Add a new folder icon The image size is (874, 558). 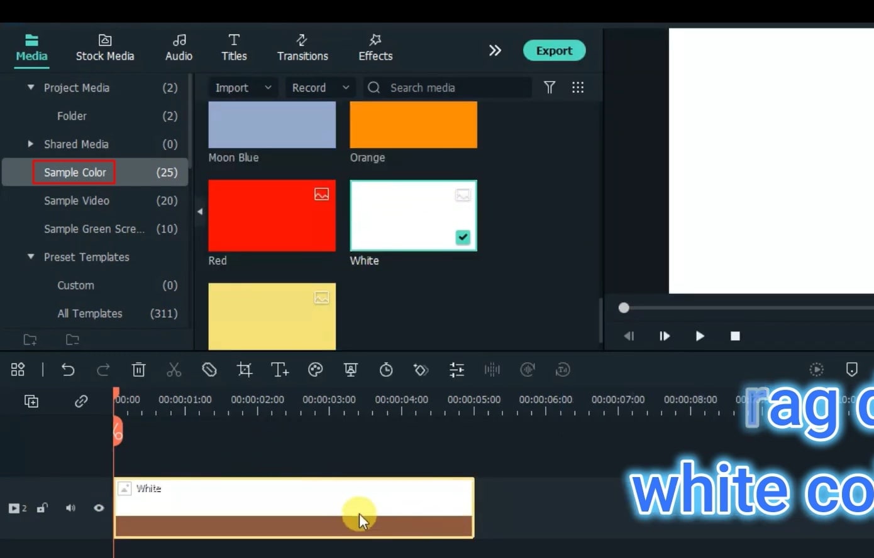pos(30,340)
